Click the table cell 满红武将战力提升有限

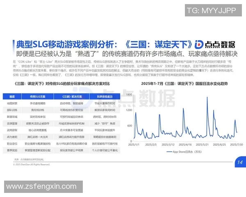[x=71, y=137]
